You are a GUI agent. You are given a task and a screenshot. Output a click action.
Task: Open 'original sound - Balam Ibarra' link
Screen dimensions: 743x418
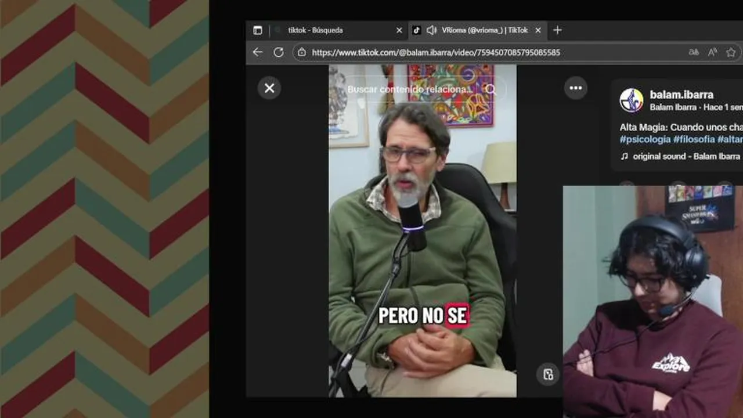(x=687, y=156)
